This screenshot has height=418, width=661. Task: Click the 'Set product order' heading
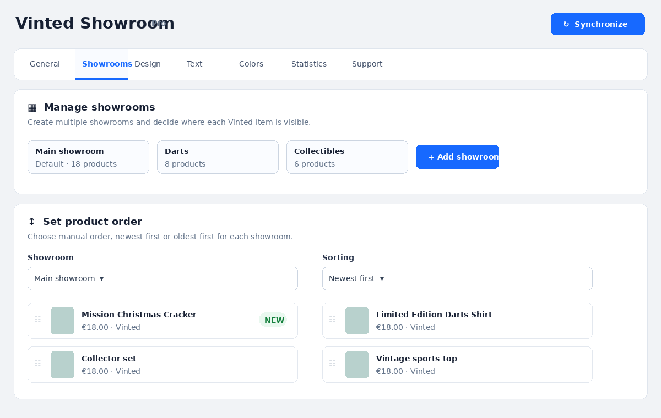coord(93,222)
